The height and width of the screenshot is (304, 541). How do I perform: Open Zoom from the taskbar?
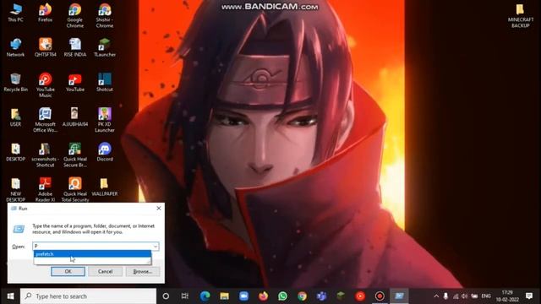[x=243, y=296]
